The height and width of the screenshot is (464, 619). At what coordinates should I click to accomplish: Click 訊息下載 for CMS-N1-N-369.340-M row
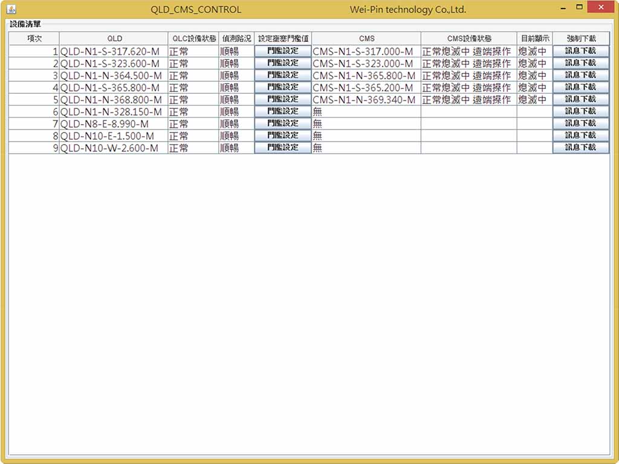click(x=581, y=99)
